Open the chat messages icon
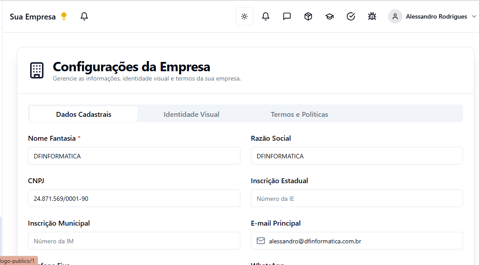Image resolution: width=479 pixels, height=265 pixels. pos(287,16)
